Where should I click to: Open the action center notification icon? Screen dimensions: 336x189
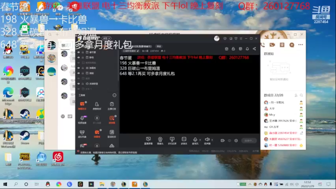coord(328,184)
